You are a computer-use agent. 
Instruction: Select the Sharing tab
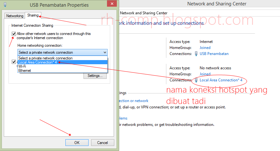pos(33,15)
